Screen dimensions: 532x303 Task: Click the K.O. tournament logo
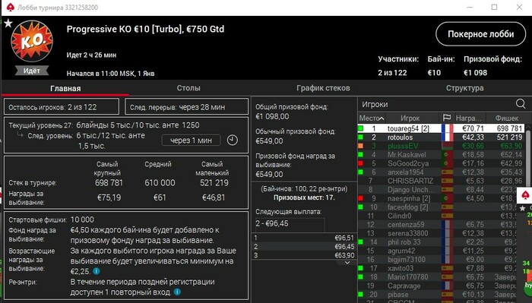(32, 41)
